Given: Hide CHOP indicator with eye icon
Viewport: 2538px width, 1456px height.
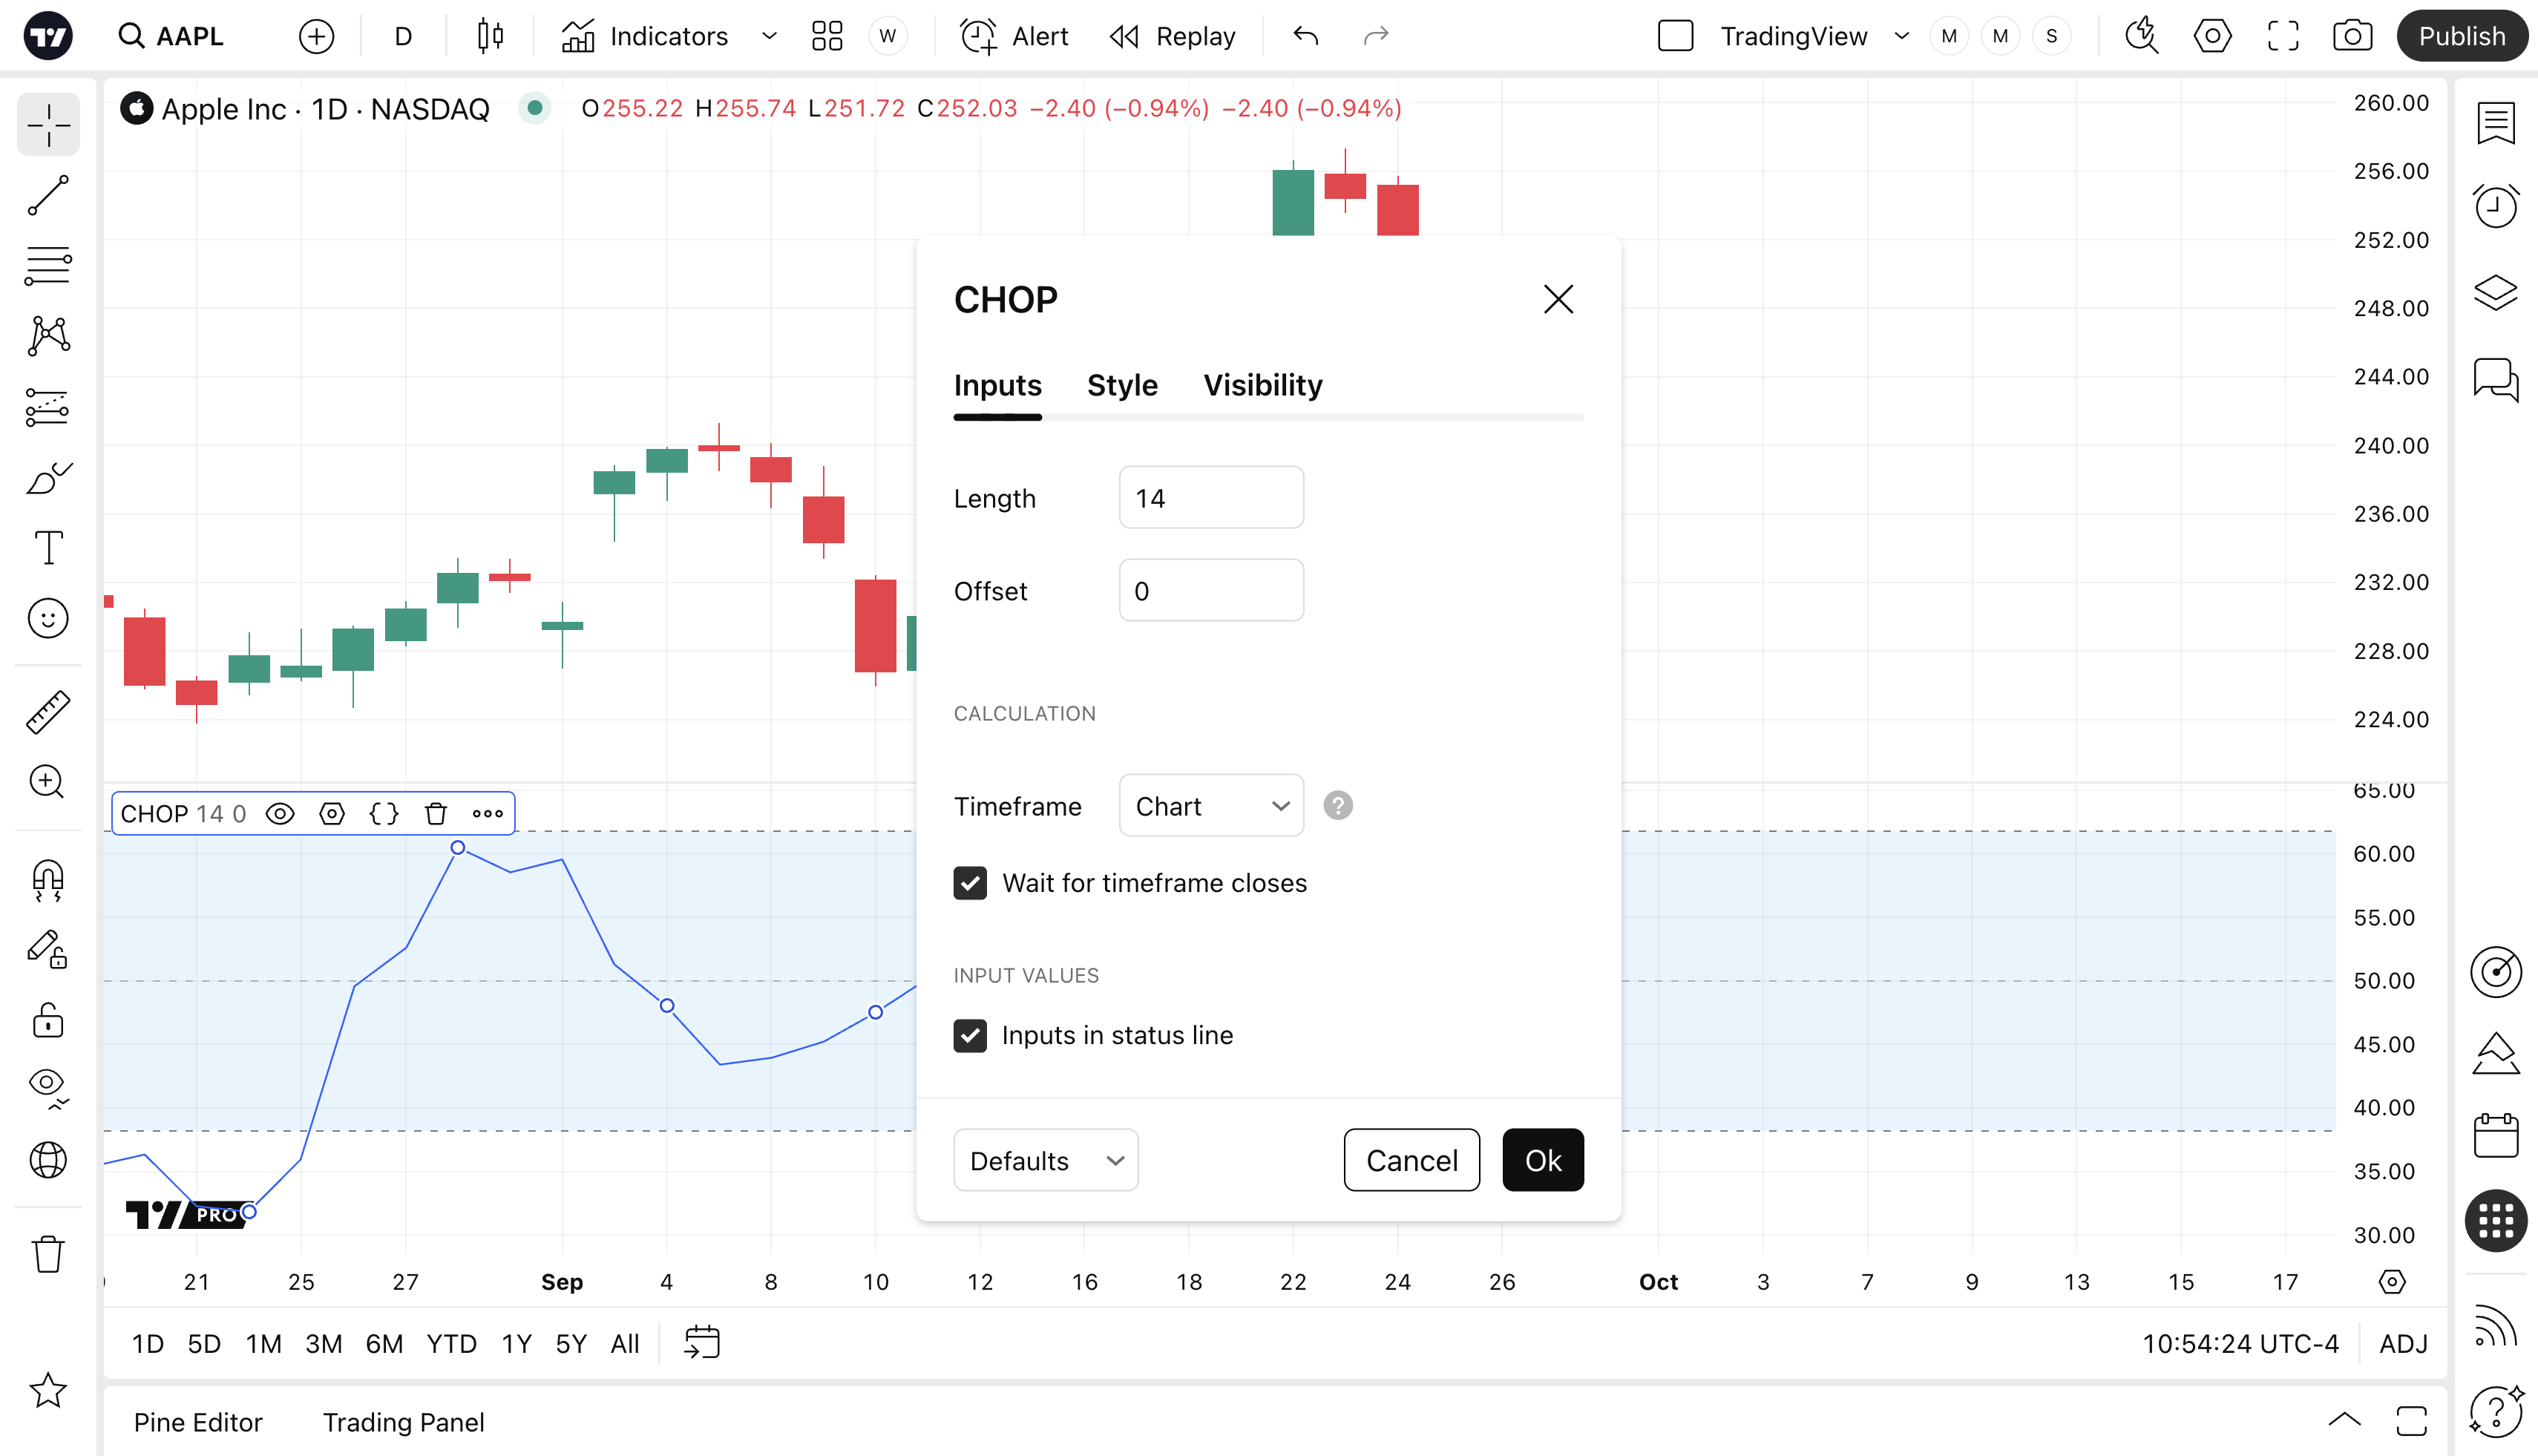Looking at the screenshot, I should (x=280, y=814).
